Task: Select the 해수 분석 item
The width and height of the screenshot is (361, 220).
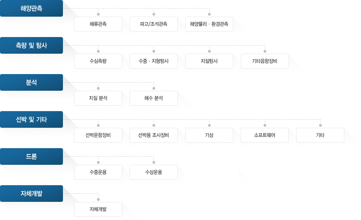Action: [x=154, y=98]
